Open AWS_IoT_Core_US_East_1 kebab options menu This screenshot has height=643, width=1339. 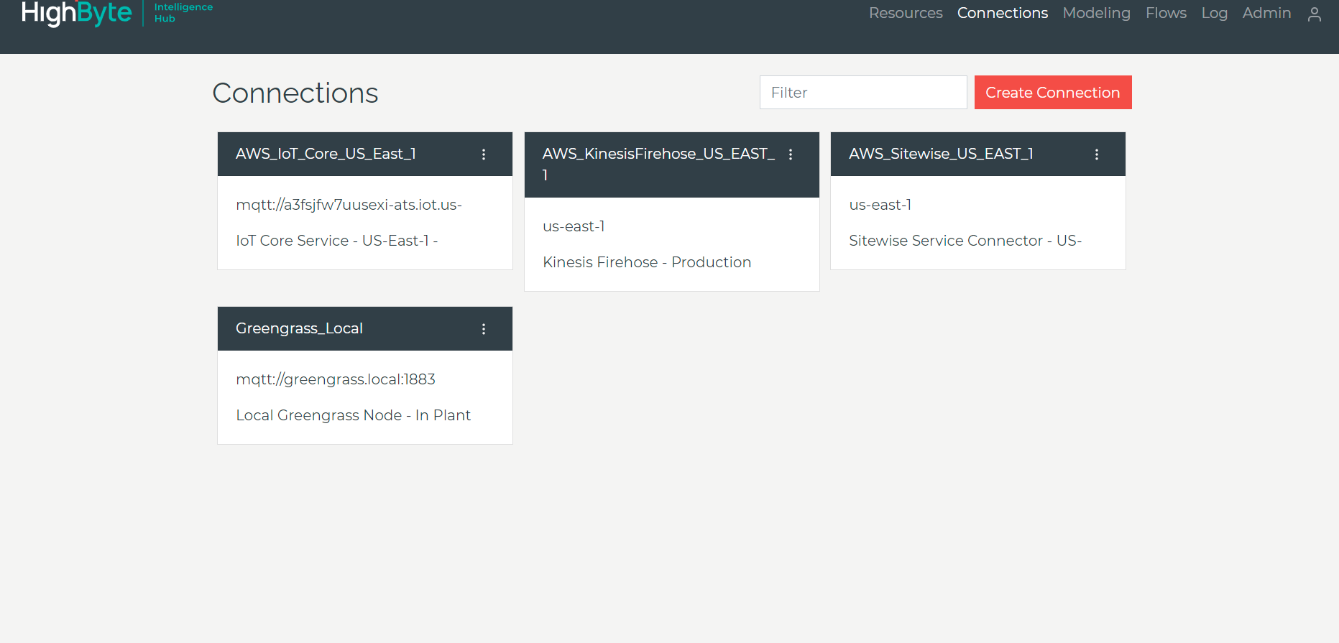(x=484, y=154)
